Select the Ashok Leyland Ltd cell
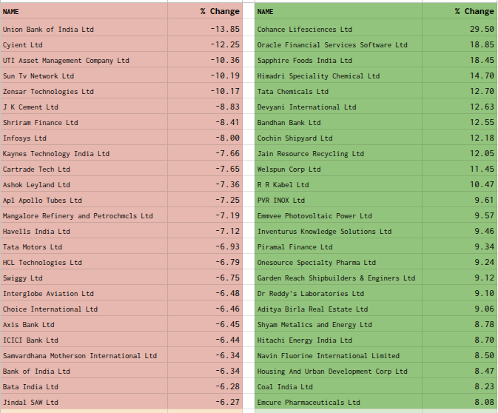 (84, 185)
